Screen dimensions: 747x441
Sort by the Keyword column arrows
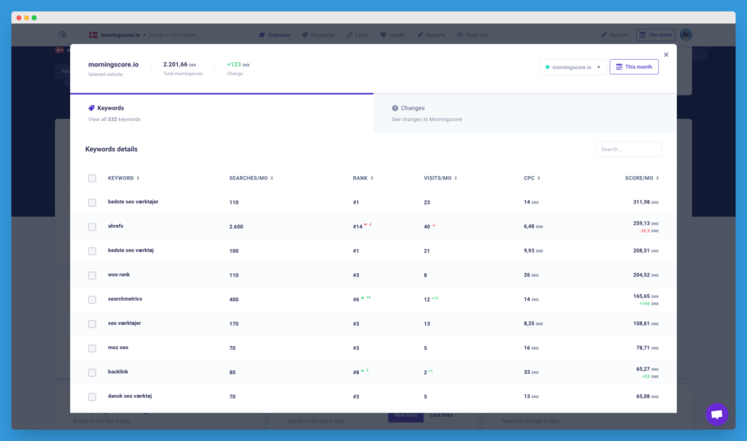[x=138, y=178]
